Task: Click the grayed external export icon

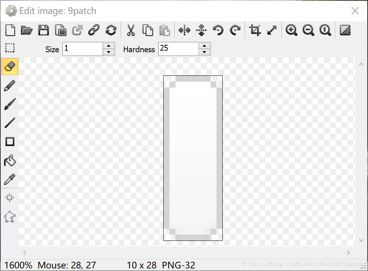Action: pos(77,30)
